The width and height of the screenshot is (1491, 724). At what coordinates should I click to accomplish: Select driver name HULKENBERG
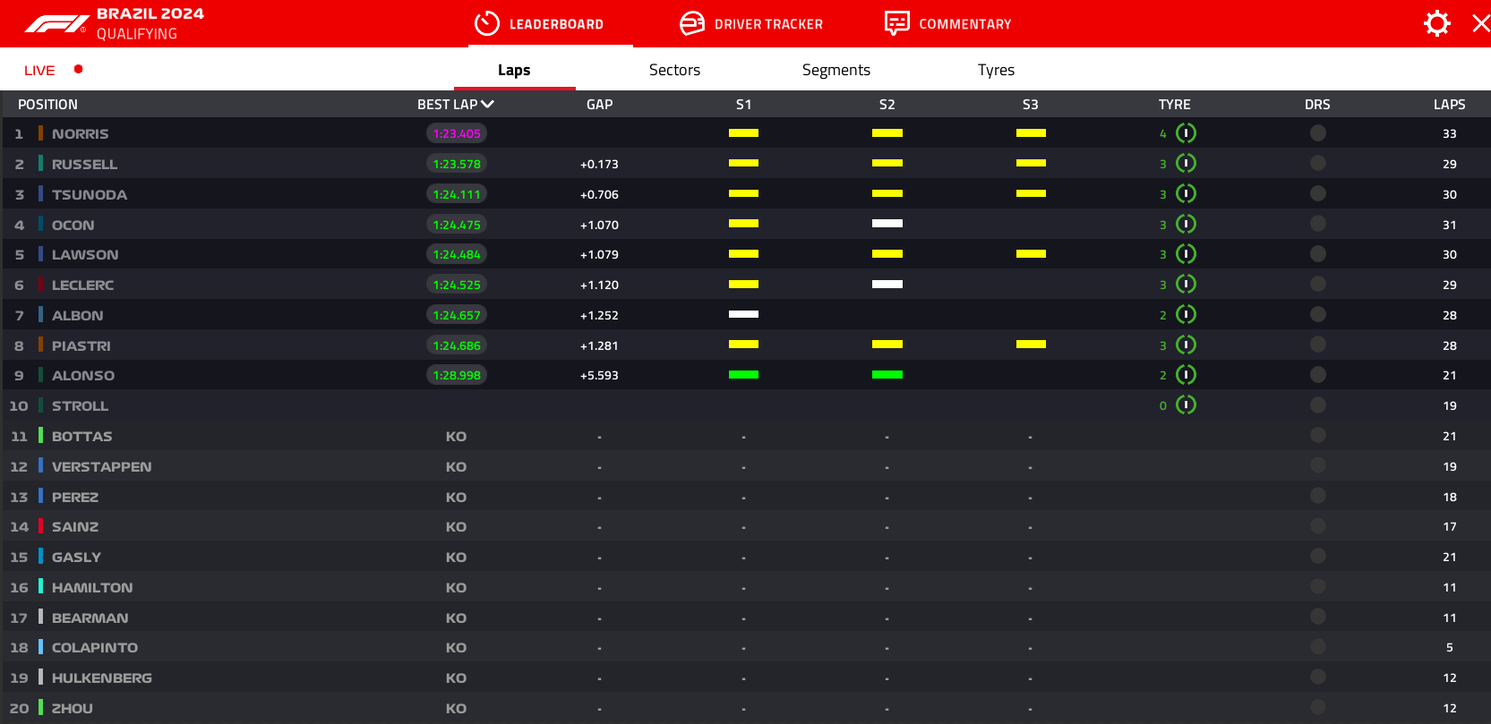(x=102, y=677)
